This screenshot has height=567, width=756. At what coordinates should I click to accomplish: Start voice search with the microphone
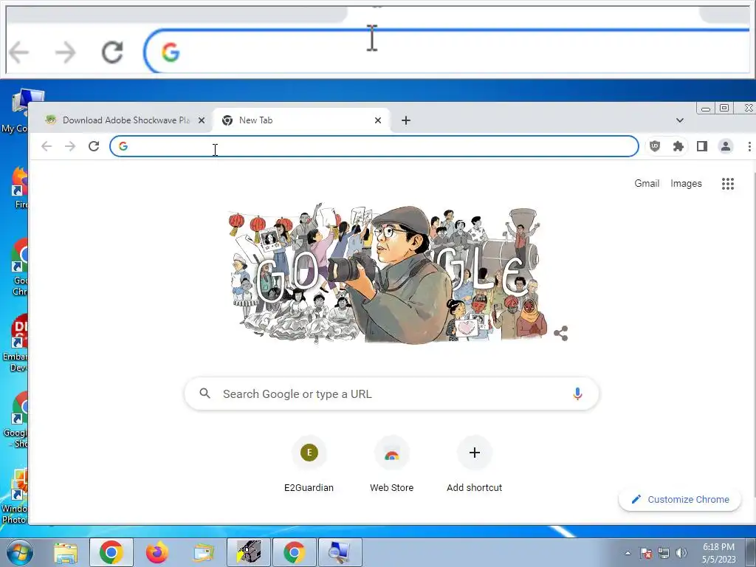(x=577, y=394)
